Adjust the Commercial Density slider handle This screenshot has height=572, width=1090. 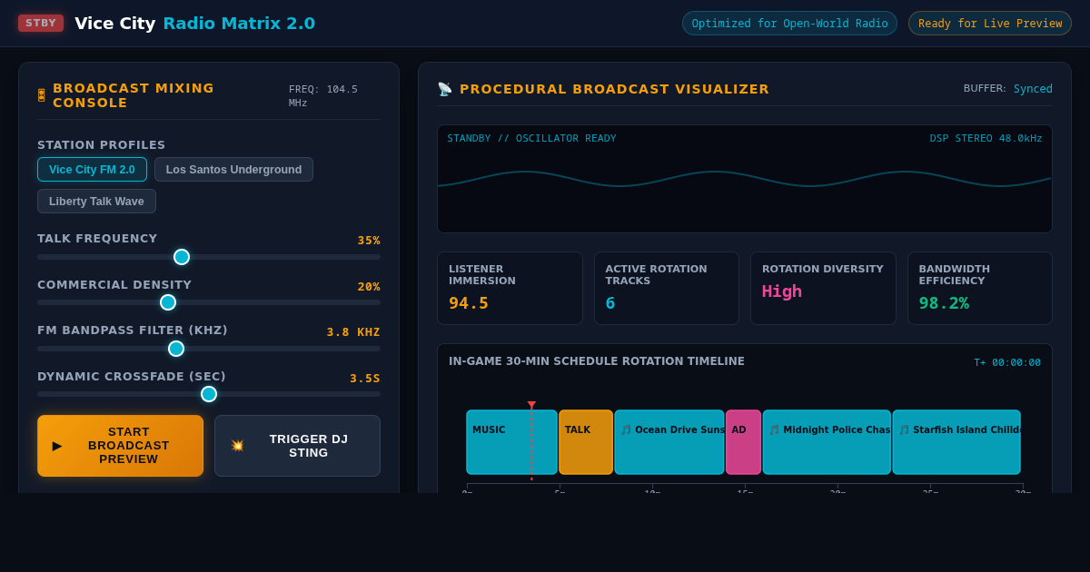(168, 302)
